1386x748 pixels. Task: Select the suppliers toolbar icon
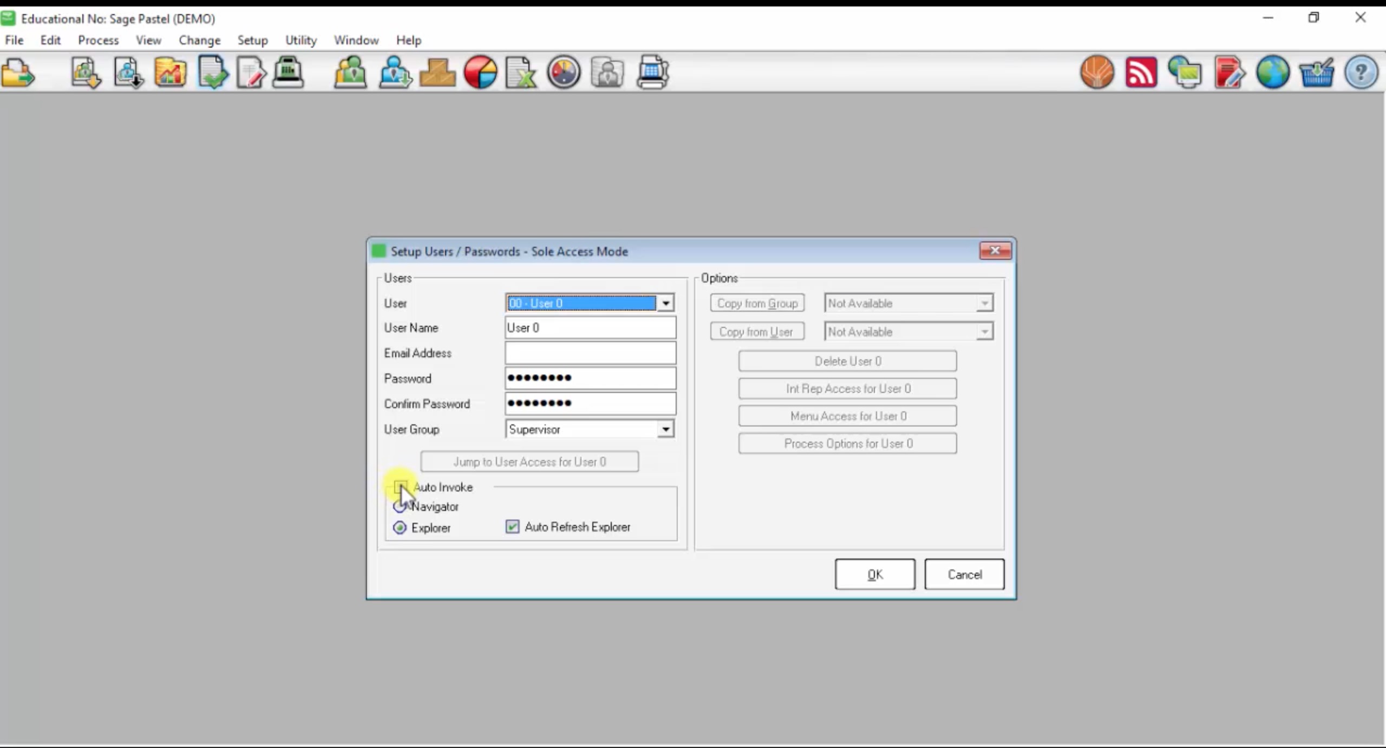pyautogui.click(x=395, y=72)
